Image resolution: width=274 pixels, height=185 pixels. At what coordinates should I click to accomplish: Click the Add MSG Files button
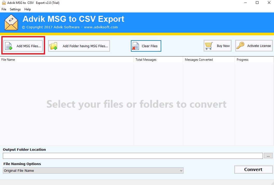coord(23,46)
